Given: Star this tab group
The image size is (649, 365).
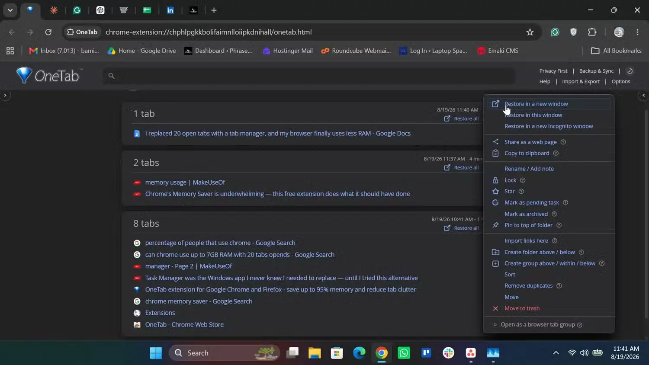Looking at the screenshot, I should (509, 191).
